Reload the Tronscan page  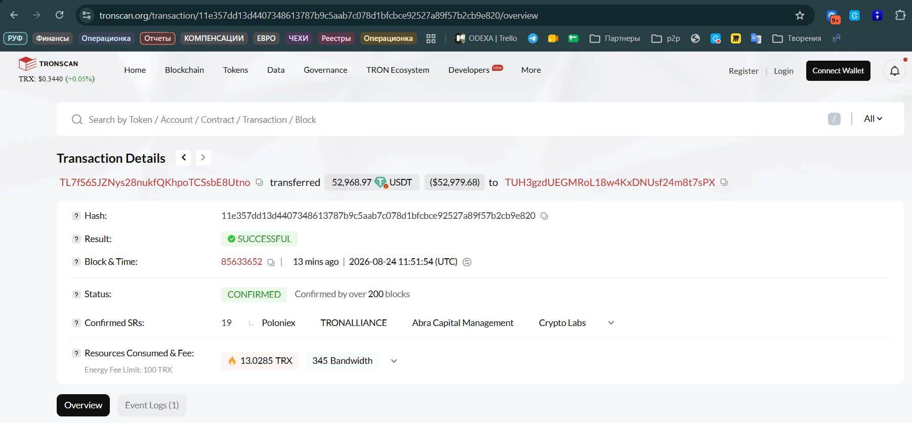tap(60, 15)
